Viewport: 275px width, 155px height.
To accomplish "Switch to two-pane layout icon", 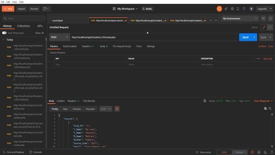I will pos(259,152).
